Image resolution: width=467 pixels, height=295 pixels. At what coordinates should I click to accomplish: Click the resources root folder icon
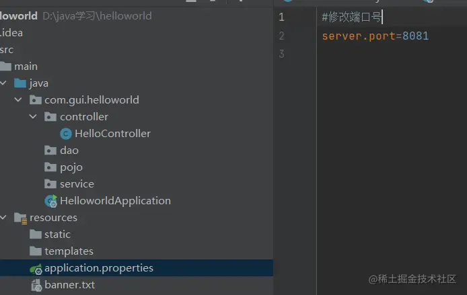(21, 218)
